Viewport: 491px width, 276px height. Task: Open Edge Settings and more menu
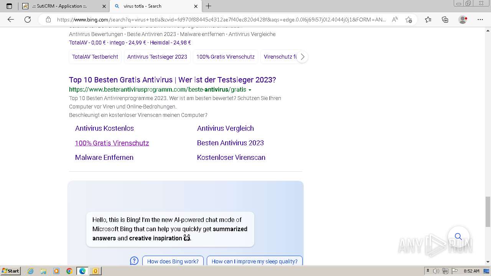pos(480,20)
